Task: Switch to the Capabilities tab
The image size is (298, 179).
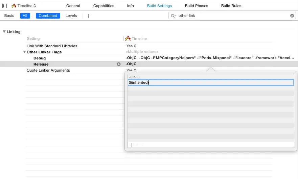Action: 104,6
